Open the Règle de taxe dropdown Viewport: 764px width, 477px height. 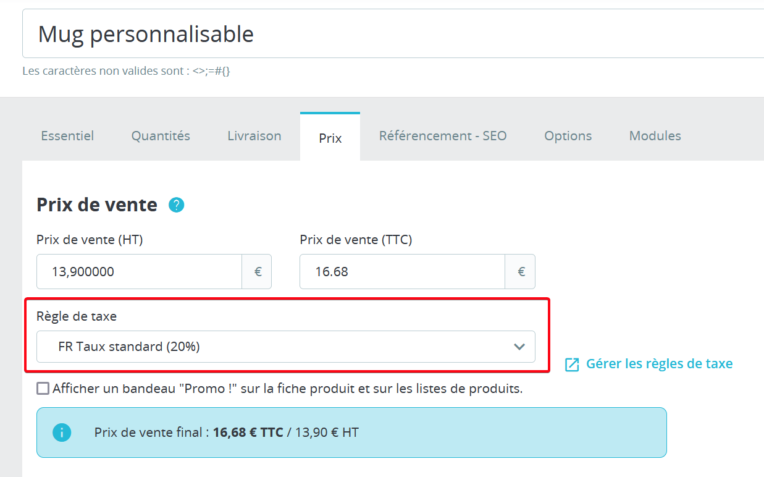pyautogui.click(x=286, y=347)
